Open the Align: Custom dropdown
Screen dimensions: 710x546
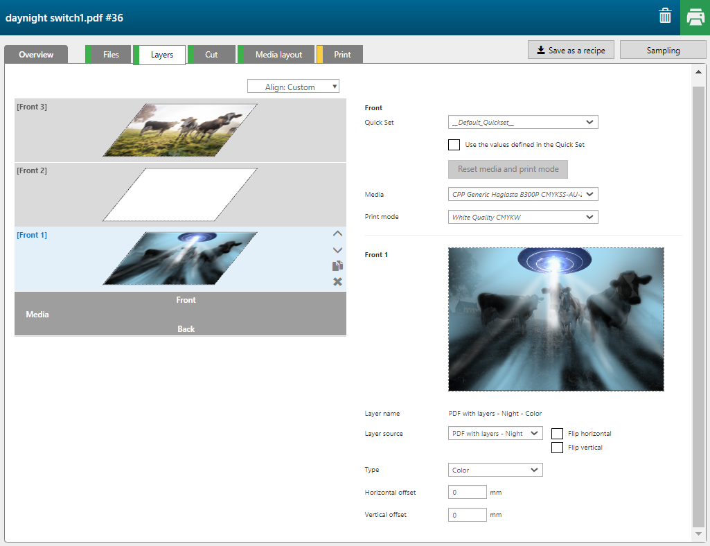click(293, 87)
